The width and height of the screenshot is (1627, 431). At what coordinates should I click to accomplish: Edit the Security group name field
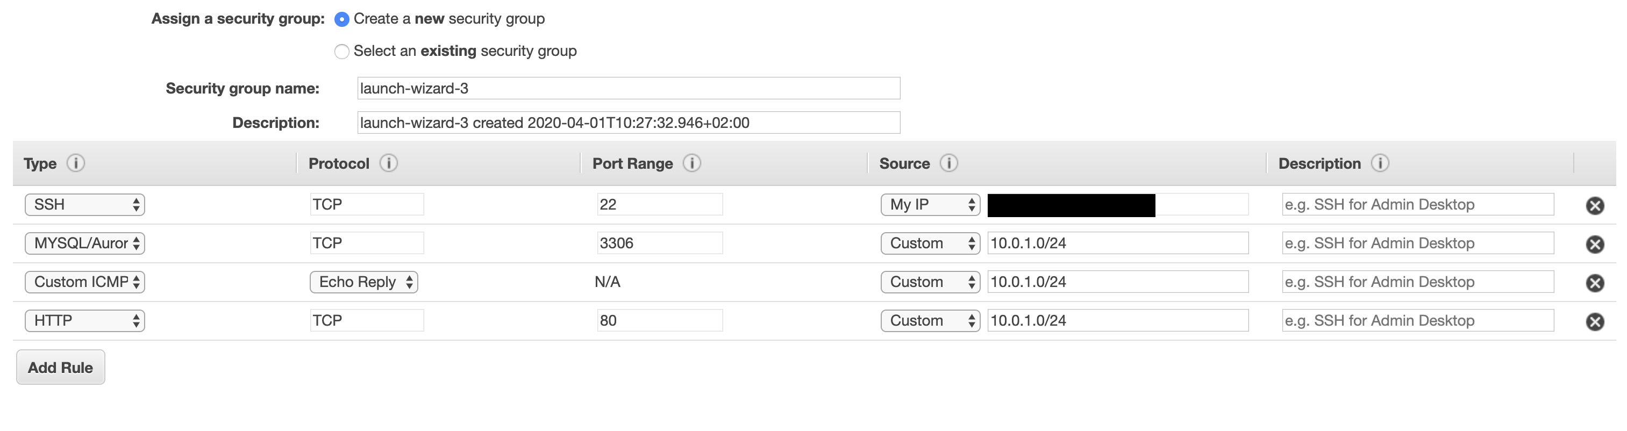point(629,88)
